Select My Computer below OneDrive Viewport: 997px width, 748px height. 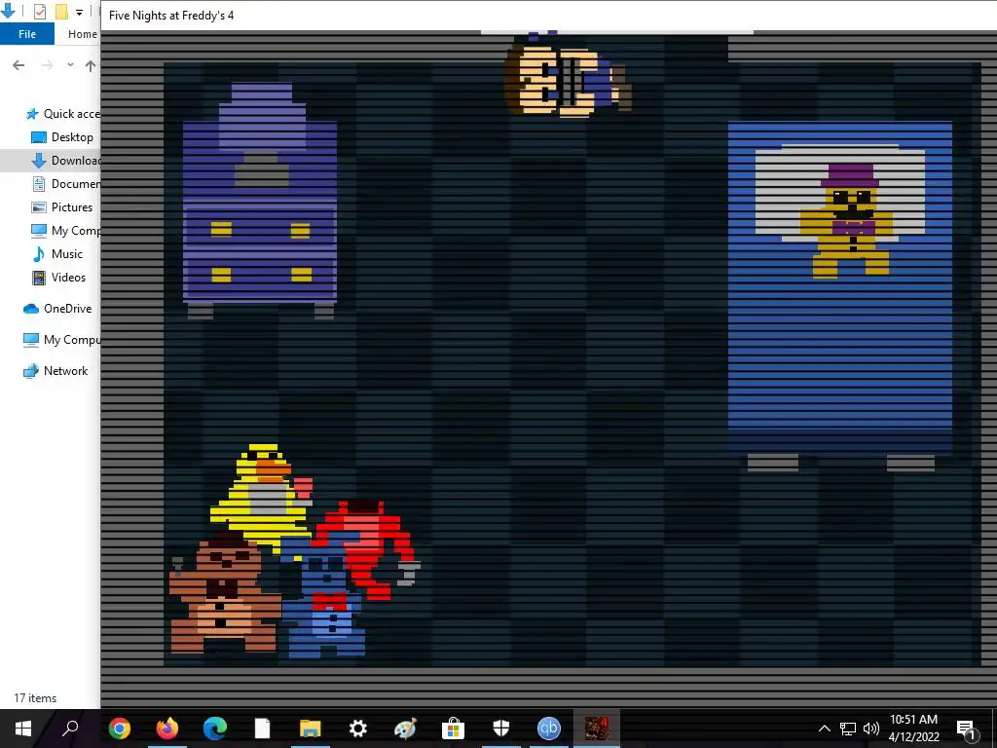61,340
